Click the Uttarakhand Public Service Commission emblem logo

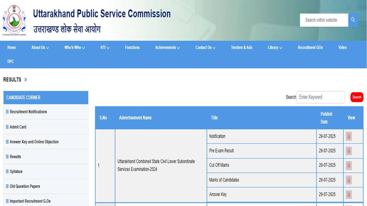14,20
